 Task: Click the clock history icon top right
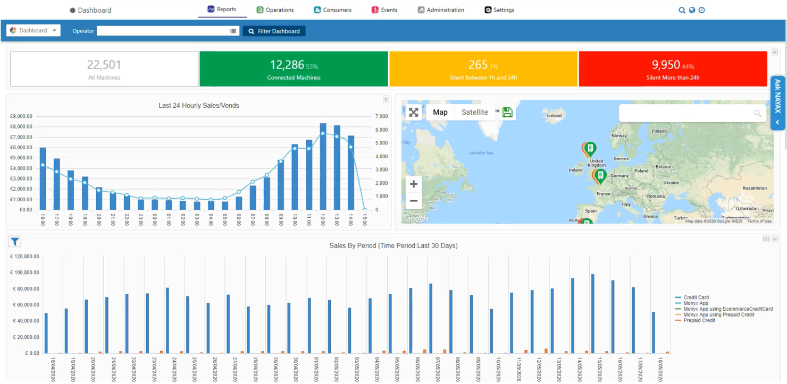point(701,10)
